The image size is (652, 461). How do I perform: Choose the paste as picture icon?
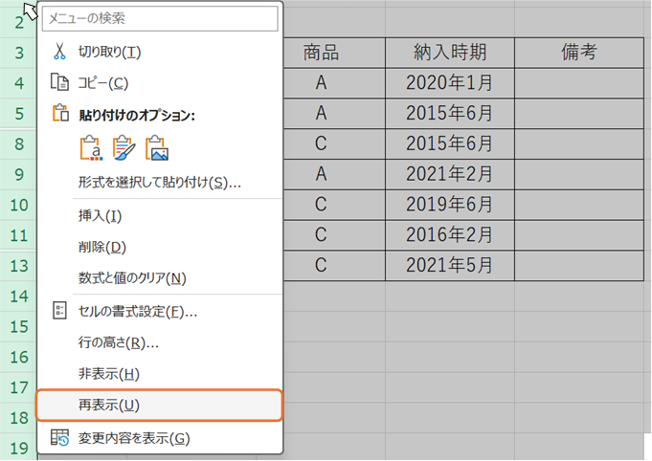[x=157, y=147]
